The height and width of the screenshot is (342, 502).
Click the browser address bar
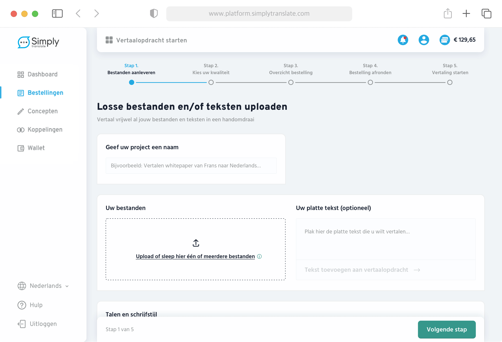coord(259,14)
